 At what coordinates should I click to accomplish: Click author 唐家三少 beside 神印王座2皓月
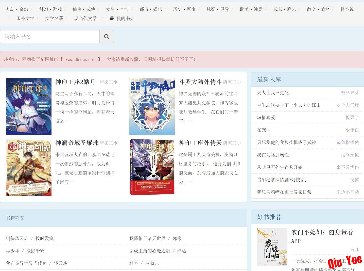[109, 82]
